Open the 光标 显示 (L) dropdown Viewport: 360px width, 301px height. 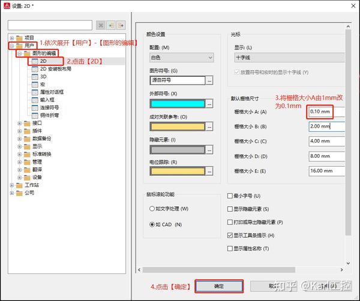pos(290,58)
